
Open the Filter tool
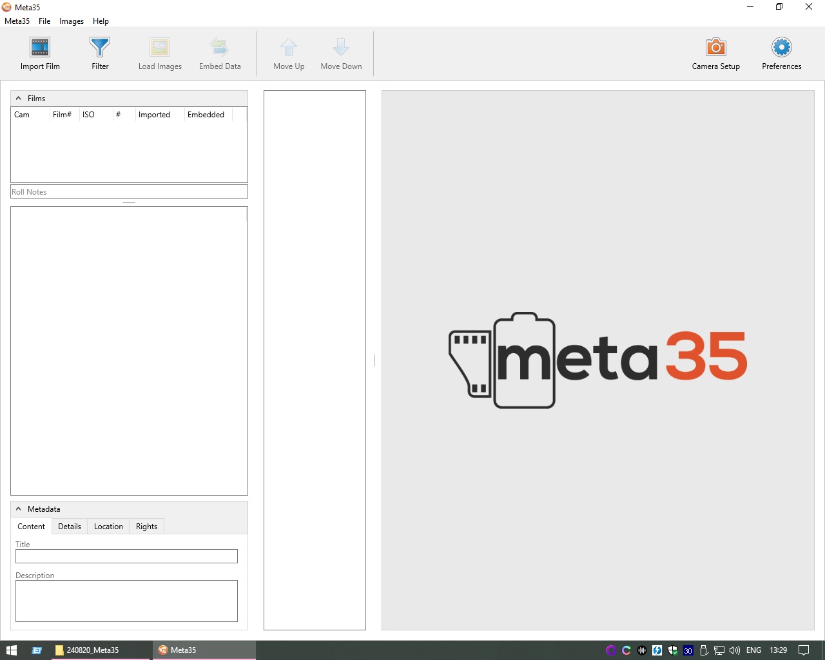[100, 48]
